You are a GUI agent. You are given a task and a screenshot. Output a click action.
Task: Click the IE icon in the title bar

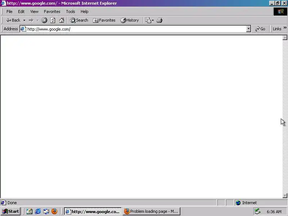3,3
